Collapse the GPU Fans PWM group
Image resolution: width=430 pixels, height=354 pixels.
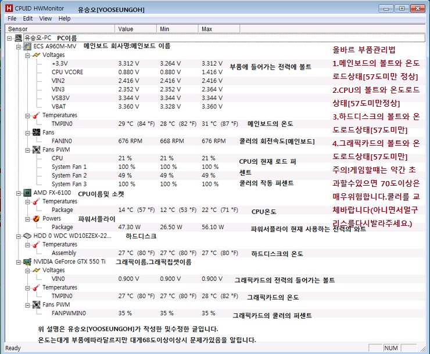27,305
